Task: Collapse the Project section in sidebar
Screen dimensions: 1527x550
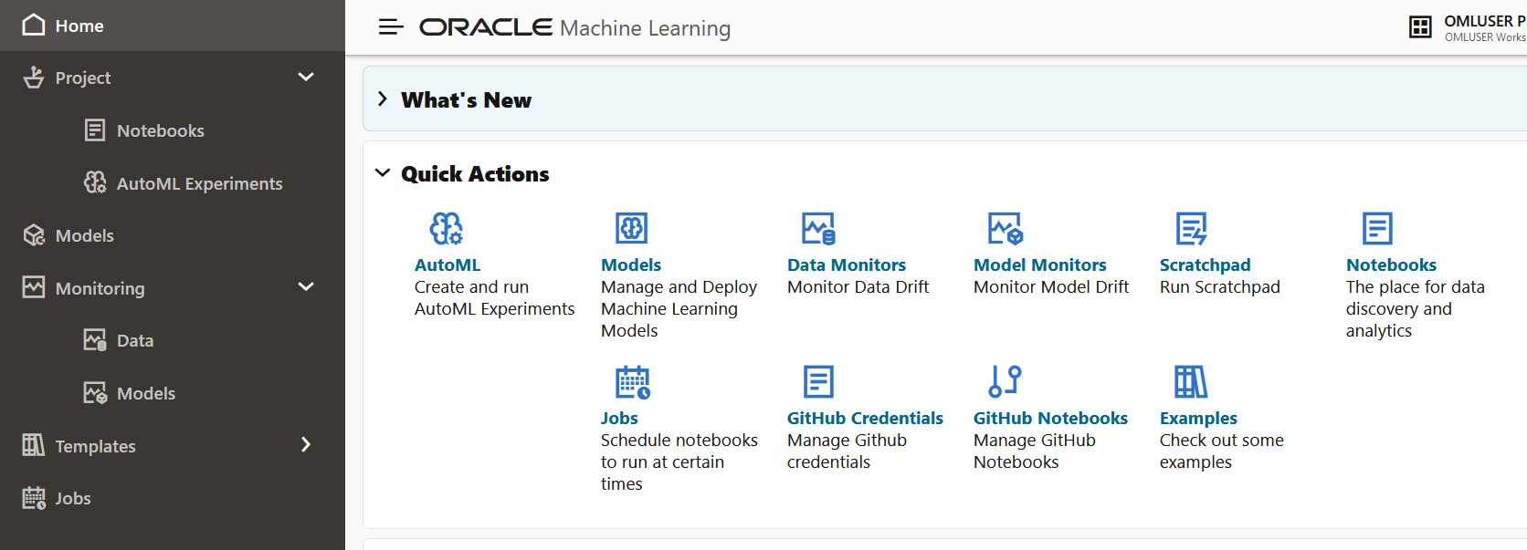Action: tap(306, 78)
